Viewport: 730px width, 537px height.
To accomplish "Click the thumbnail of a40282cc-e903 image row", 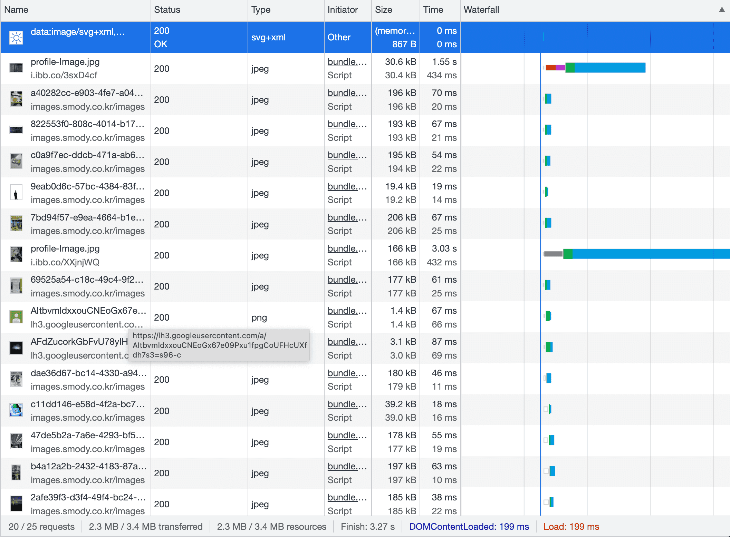I will 16,99.
